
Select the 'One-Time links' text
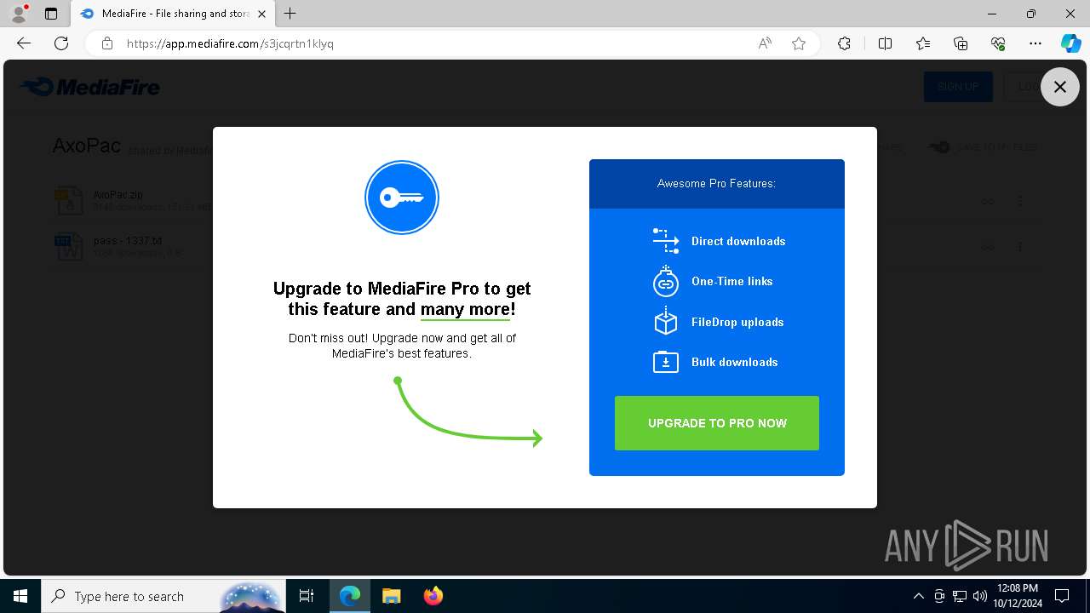coord(732,281)
